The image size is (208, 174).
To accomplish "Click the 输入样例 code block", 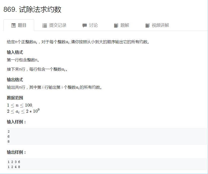I will [x=104, y=136].
